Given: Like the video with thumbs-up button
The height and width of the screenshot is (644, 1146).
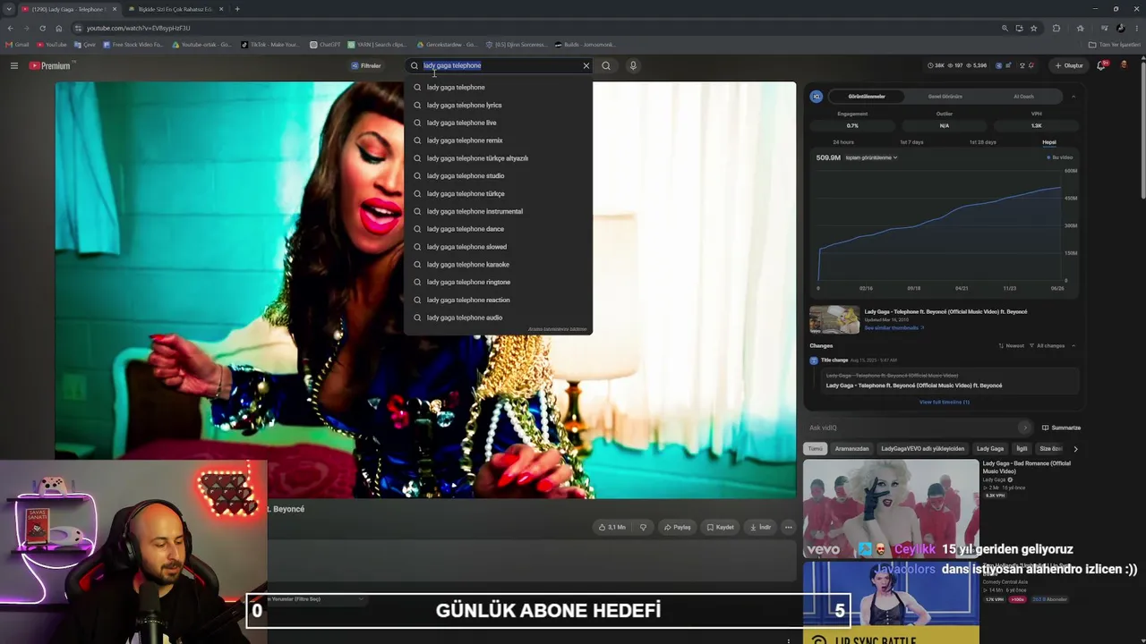Looking at the screenshot, I should pyautogui.click(x=612, y=527).
